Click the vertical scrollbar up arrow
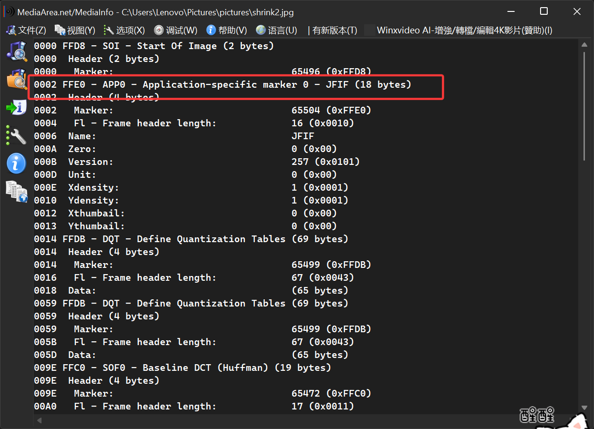Image resolution: width=594 pixels, height=429 pixels. tap(584, 45)
